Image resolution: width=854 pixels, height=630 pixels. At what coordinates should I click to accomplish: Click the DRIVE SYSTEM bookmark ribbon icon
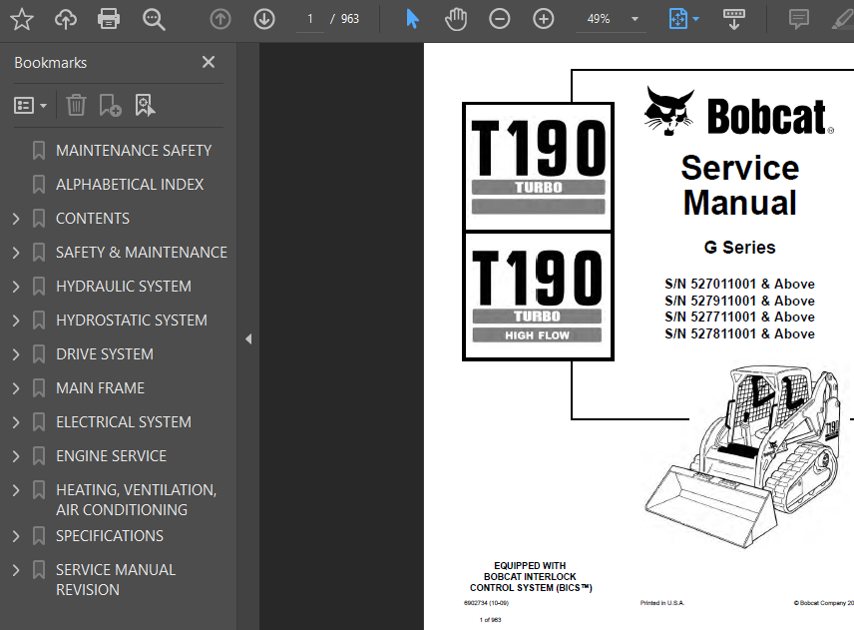click(39, 354)
